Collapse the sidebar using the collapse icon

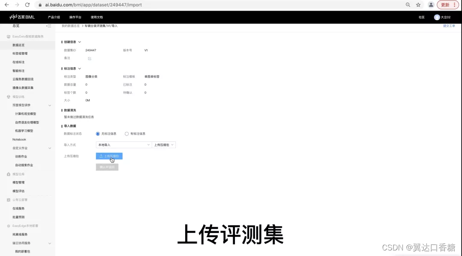coord(49,26)
